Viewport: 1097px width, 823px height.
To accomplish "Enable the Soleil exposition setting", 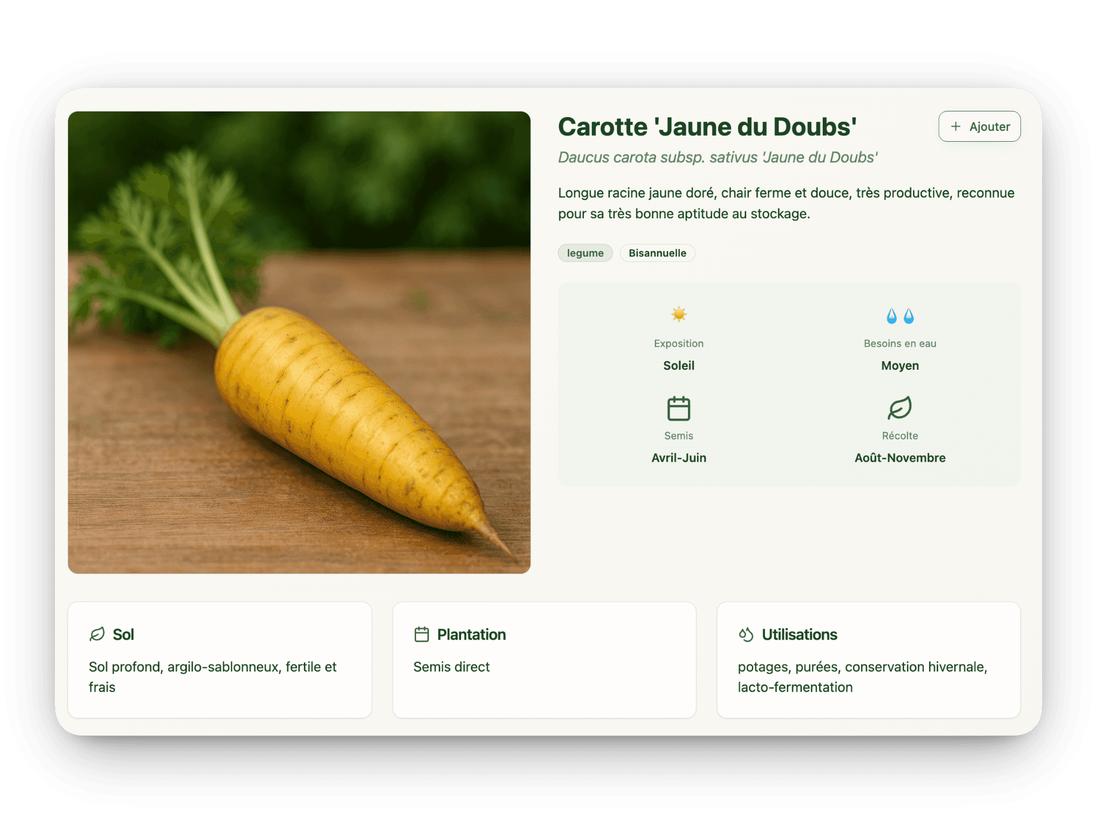I will click(x=678, y=365).
